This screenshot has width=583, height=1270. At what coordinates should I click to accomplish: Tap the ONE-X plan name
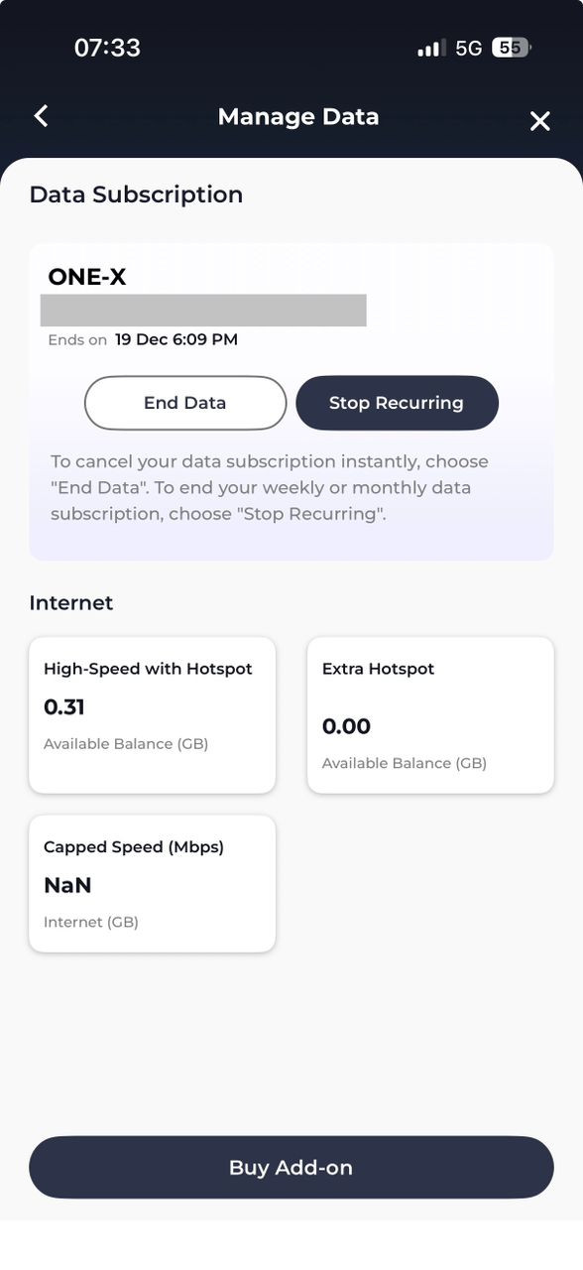point(87,277)
